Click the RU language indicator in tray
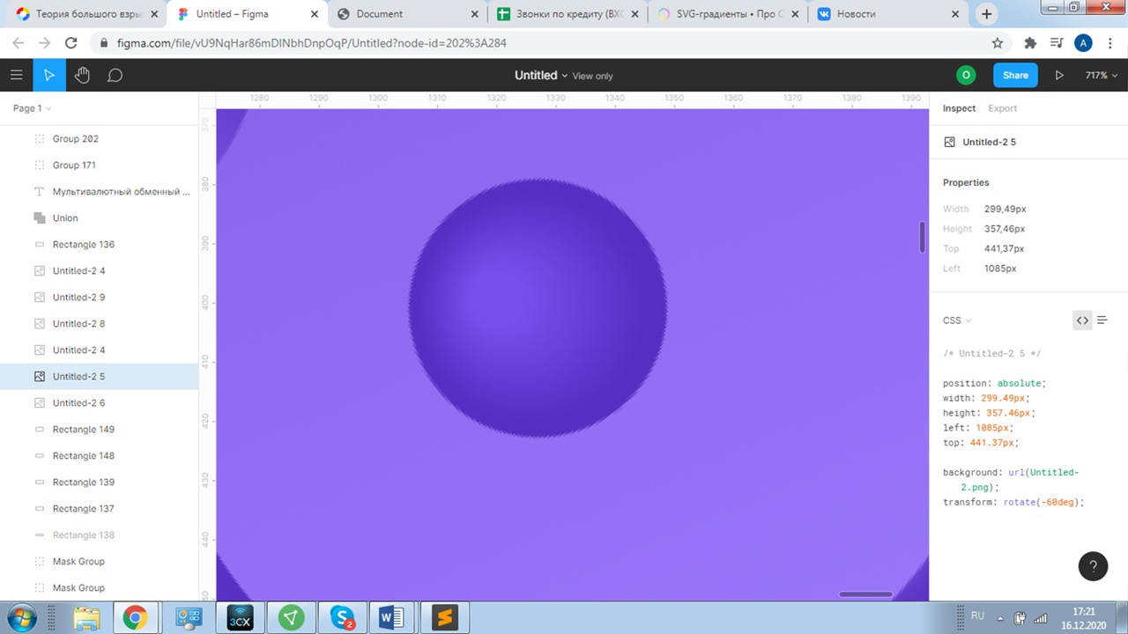 (977, 616)
